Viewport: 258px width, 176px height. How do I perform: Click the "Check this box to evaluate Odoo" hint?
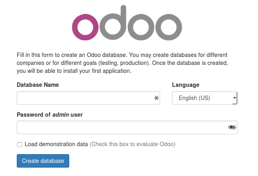[132, 144]
